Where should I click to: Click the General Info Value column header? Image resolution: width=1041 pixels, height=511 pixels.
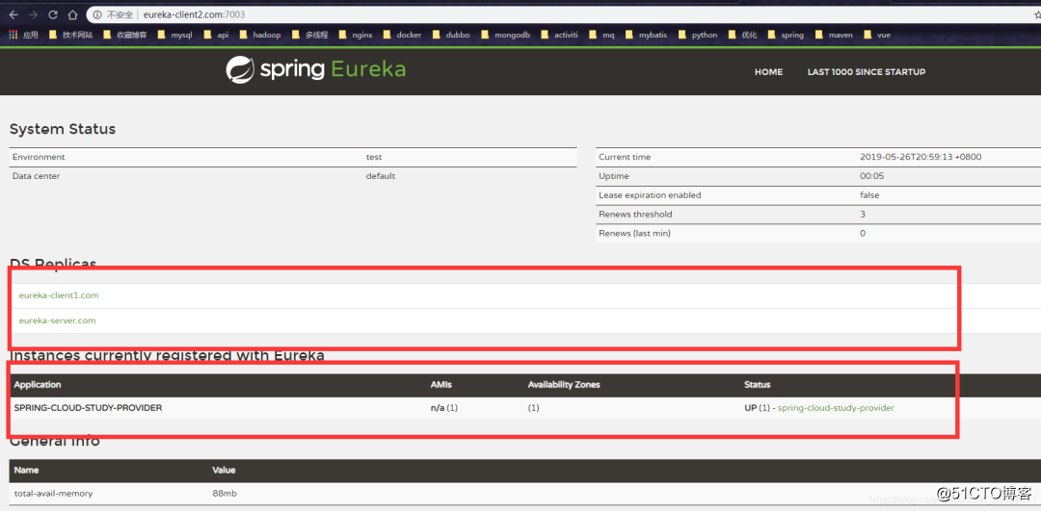tap(224, 470)
